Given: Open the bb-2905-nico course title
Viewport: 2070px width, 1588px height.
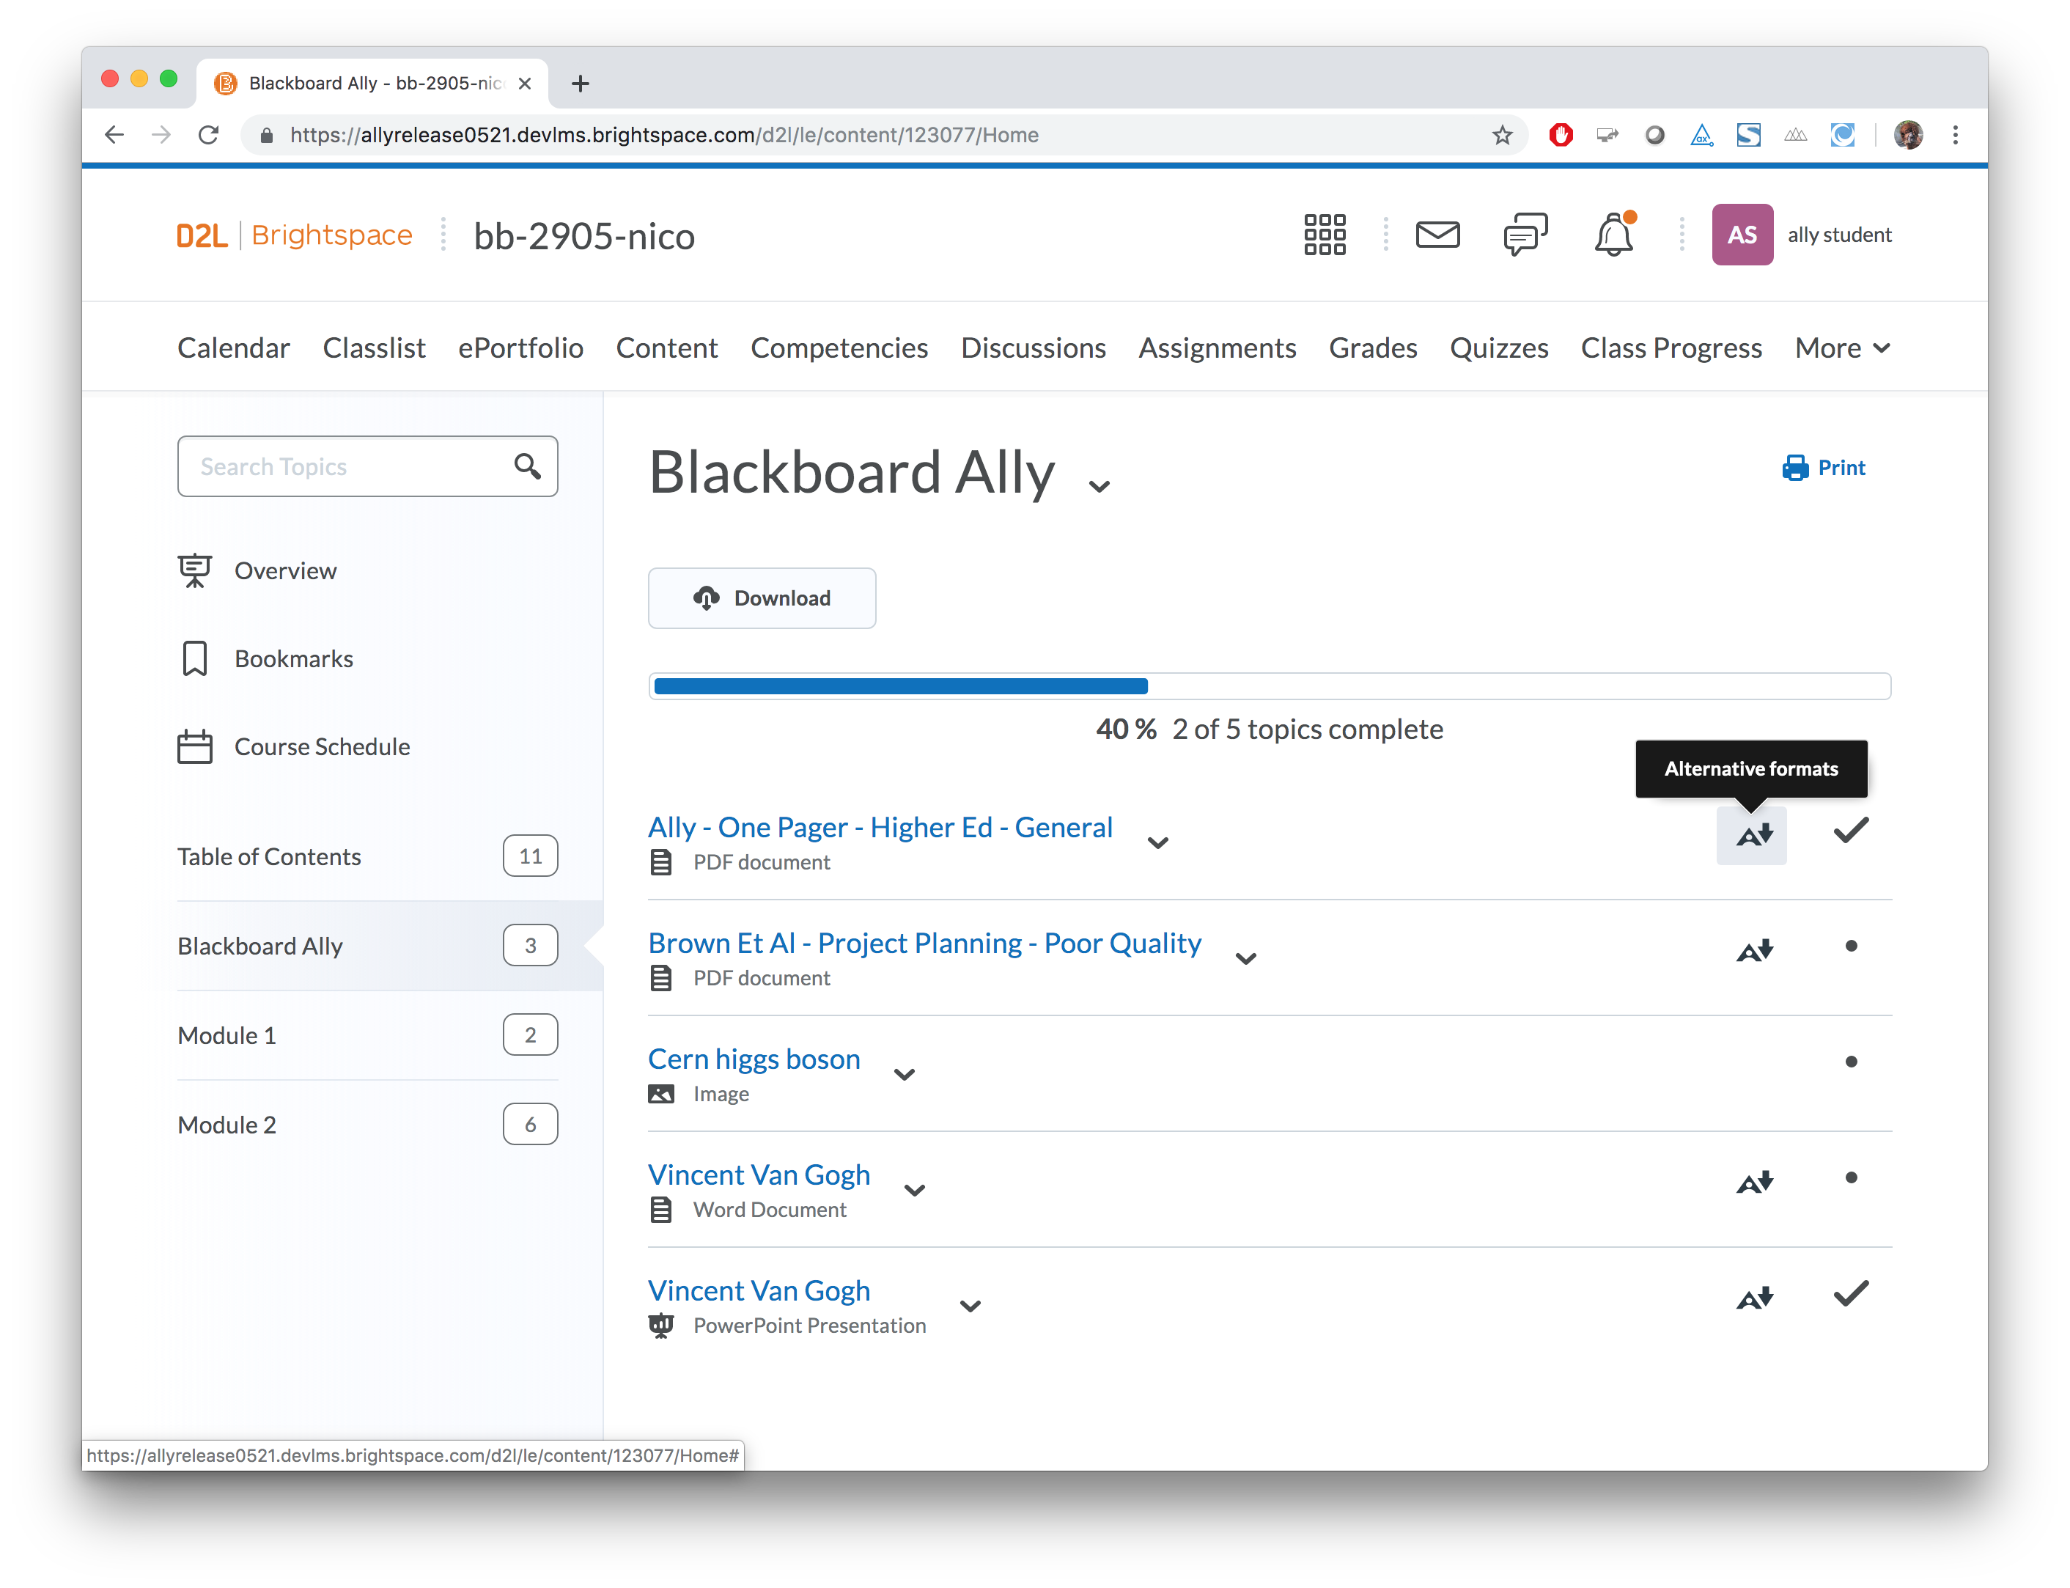Looking at the screenshot, I should click(584, 235).
